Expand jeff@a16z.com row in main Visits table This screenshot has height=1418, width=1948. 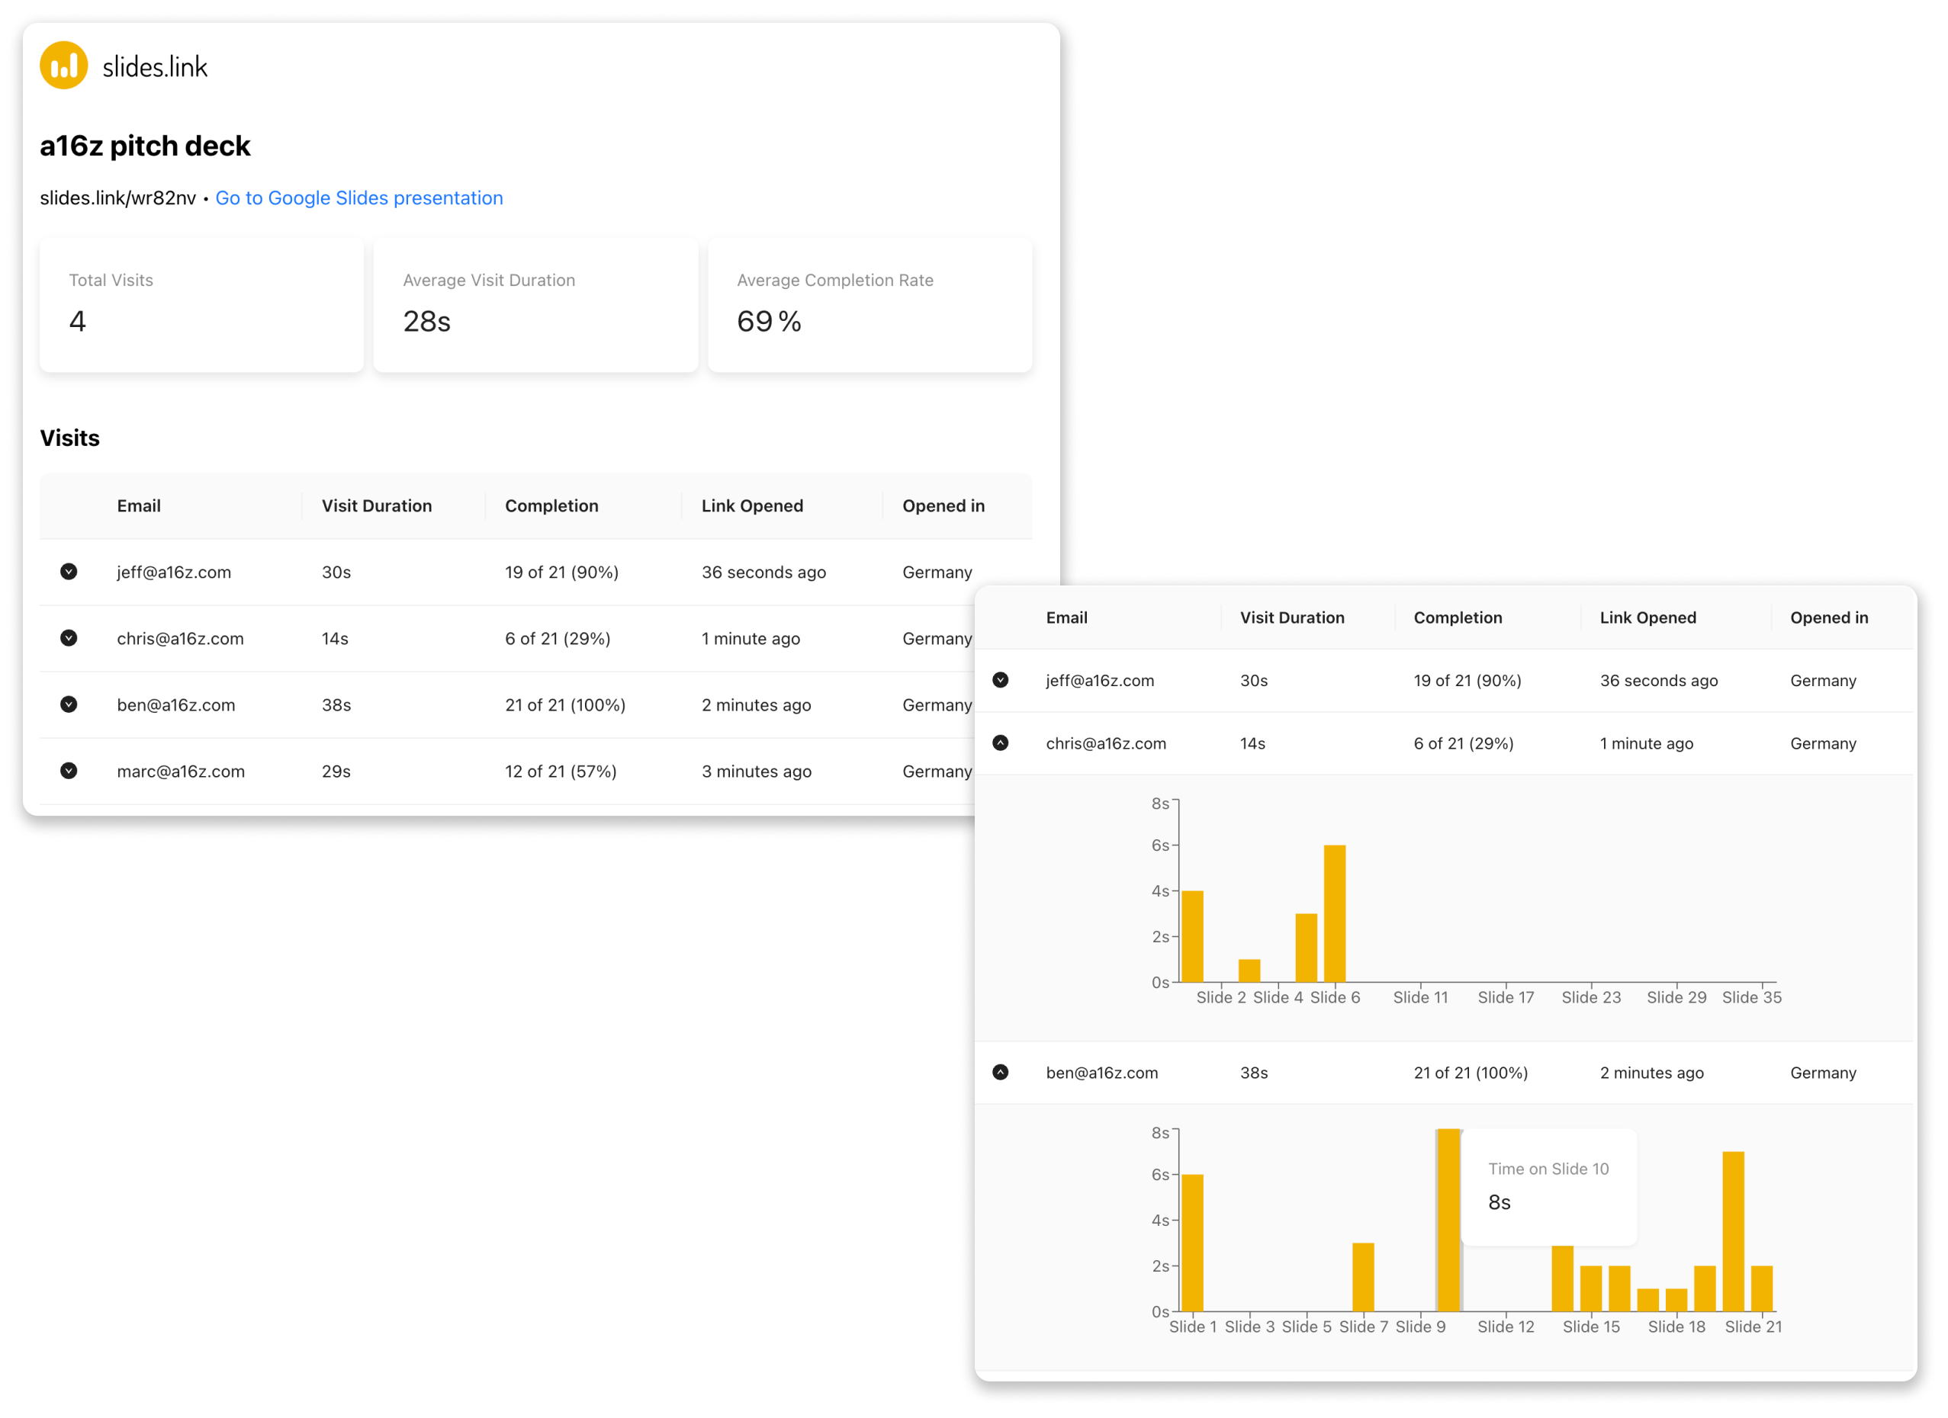[69, 572]
